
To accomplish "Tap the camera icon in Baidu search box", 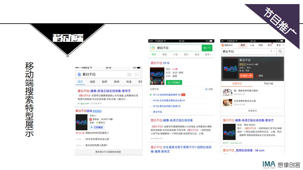I will click(129, 74).
